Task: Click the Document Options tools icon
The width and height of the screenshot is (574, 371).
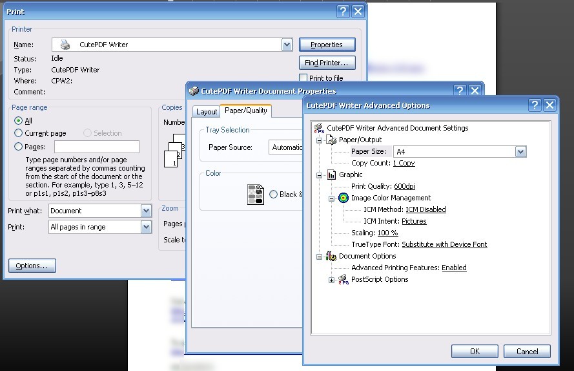Action: point(331,256)
